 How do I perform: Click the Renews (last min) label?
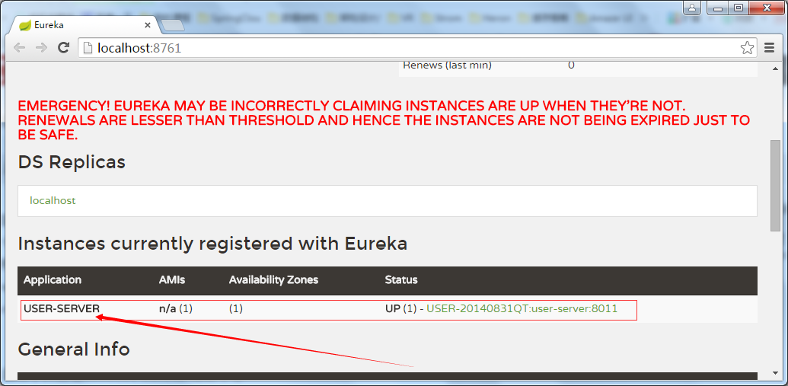point(447,65)
